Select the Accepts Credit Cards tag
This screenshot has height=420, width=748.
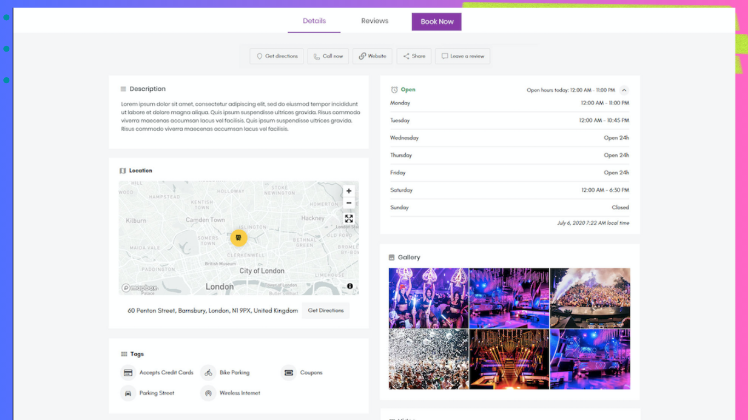click(157, 373)
